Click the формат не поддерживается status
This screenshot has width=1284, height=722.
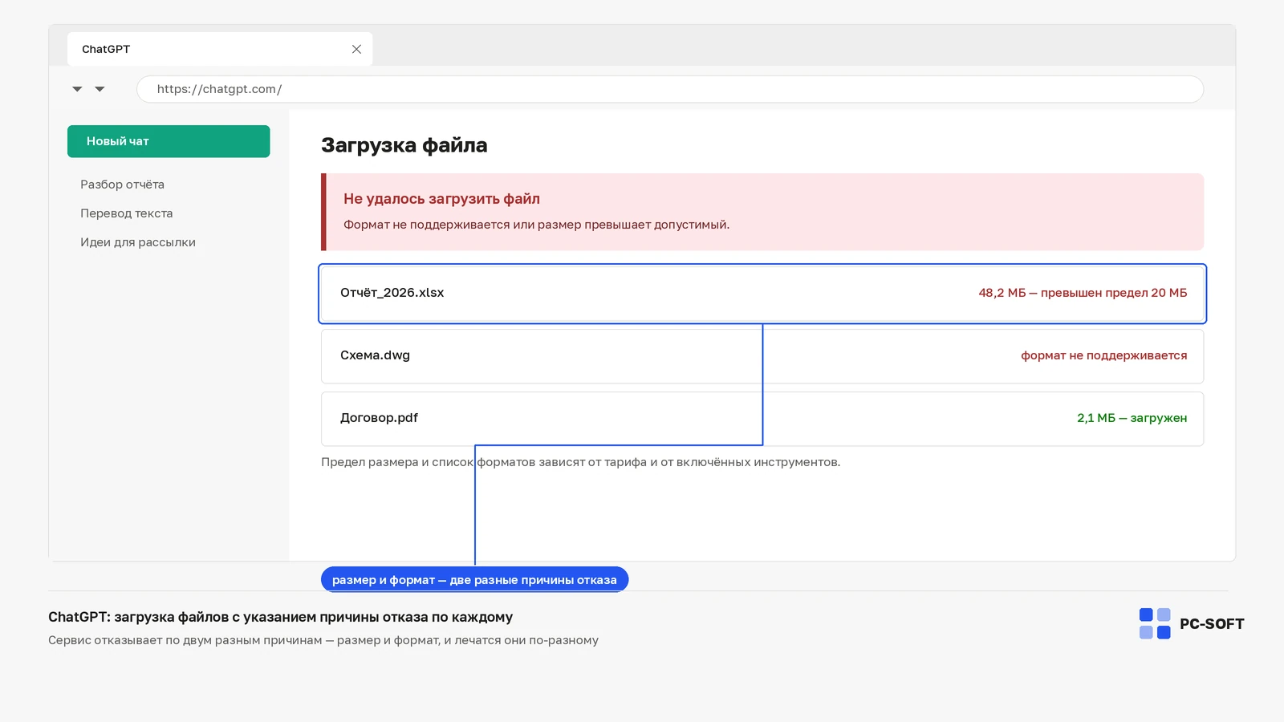[x=1104, y=355]
